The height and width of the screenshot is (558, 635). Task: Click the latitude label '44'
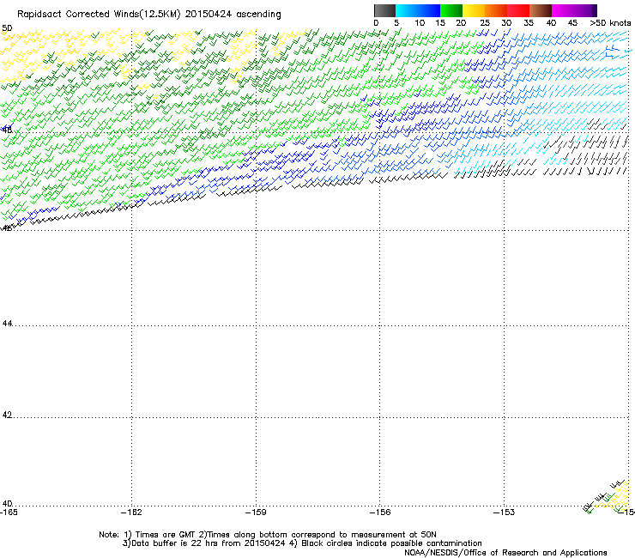click(x=7, y=324)
